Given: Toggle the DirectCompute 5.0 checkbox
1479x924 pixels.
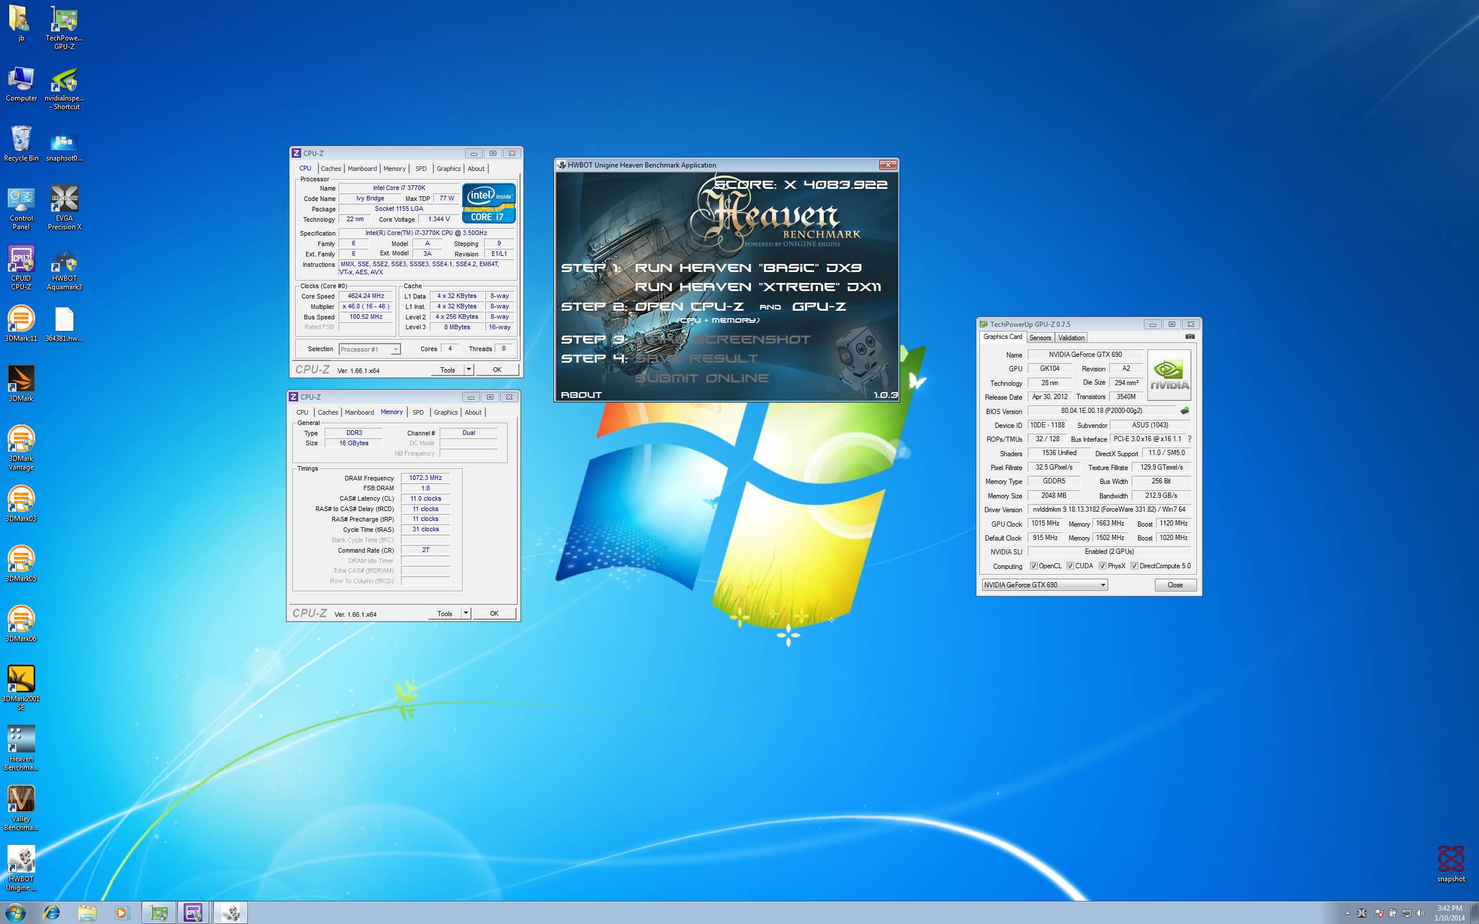Looking at the screenshot, I should [x=1134, y=566].
